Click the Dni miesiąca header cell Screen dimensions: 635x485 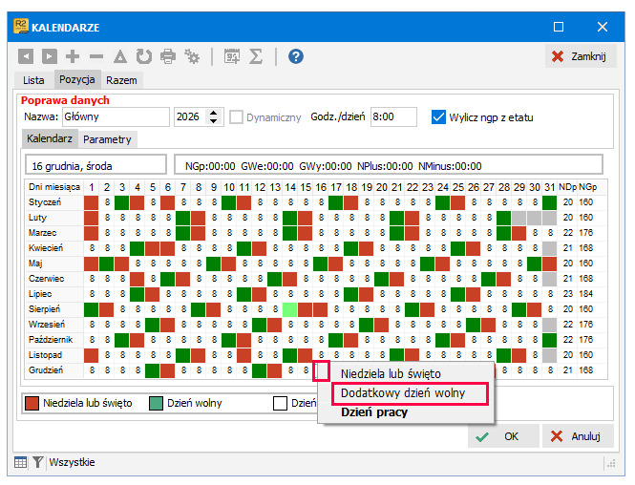click(x=54, y=187)
